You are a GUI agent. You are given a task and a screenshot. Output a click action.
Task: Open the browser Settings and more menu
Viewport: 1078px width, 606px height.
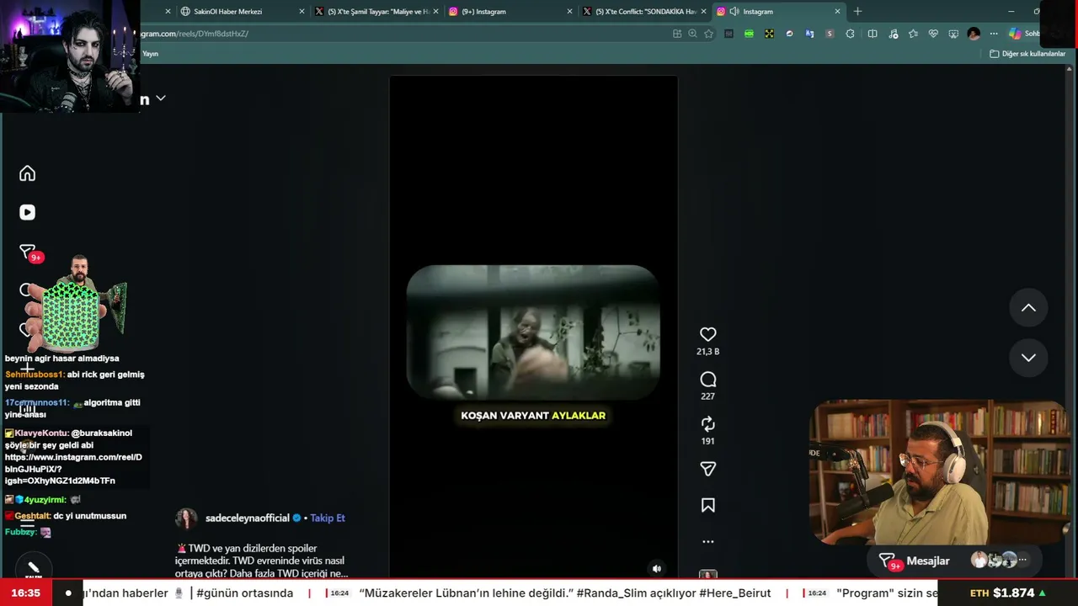point(994,34)
